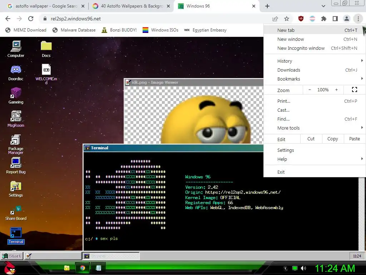Open the Package Manager icon
366x275 pixels.
click(16, 144)
